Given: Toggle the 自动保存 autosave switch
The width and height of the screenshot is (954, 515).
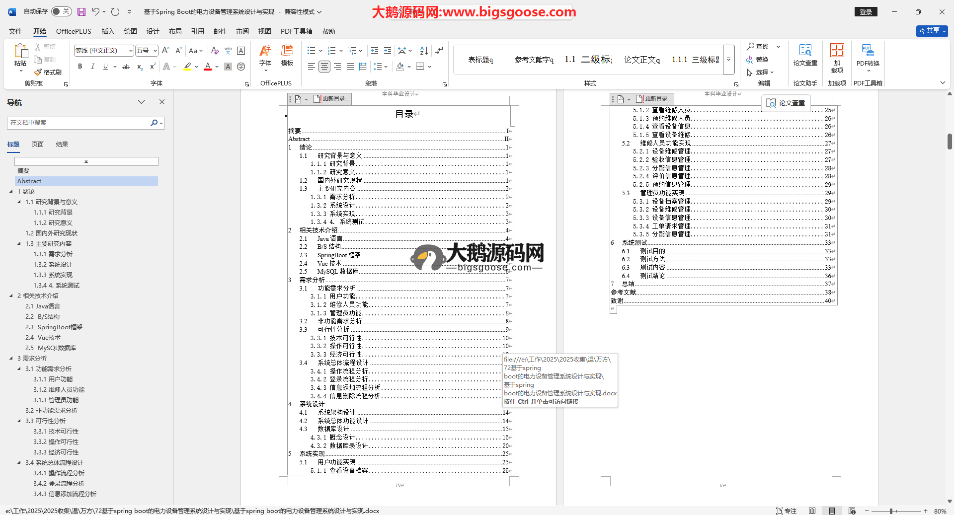Looking at the screenshot, I should pyautogui.click(x=61, y=11).
